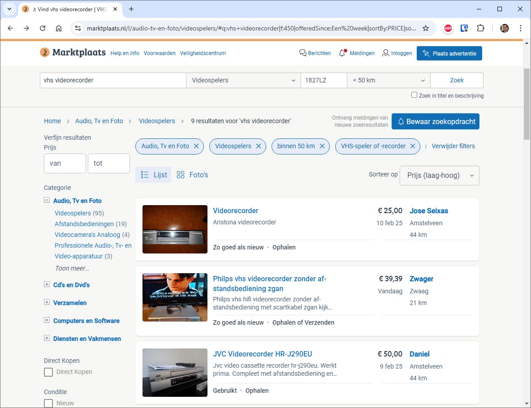This screenshot has width=531, height=408.
Task: Click Verwijder filters link
Action: pos(453,146)
